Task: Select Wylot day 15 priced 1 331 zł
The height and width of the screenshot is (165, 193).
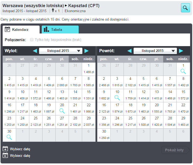Action: tap(89, 95)
